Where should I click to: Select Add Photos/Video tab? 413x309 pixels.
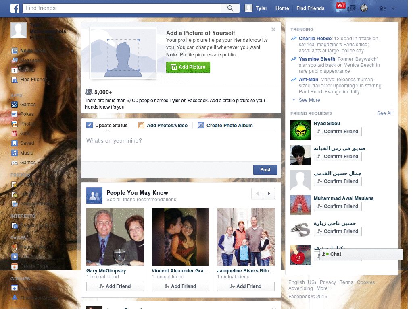(x=163, y=126)
